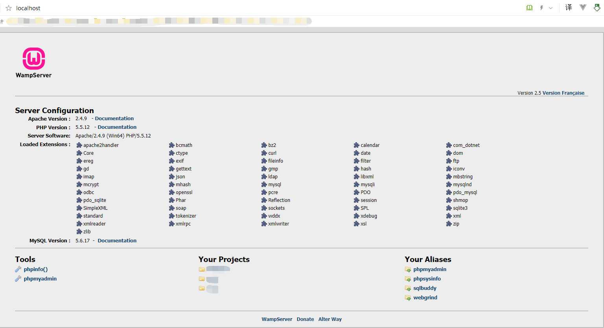The width and height of the screenshot is (604, 328).
Task: Click the bookmark star icon beside localhost
Action: (9, 8)
